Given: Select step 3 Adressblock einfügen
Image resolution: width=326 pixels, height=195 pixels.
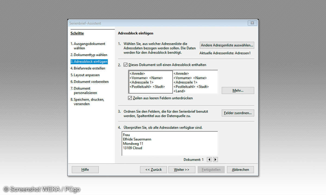Looking at the screenshot, I should [89, 61].
